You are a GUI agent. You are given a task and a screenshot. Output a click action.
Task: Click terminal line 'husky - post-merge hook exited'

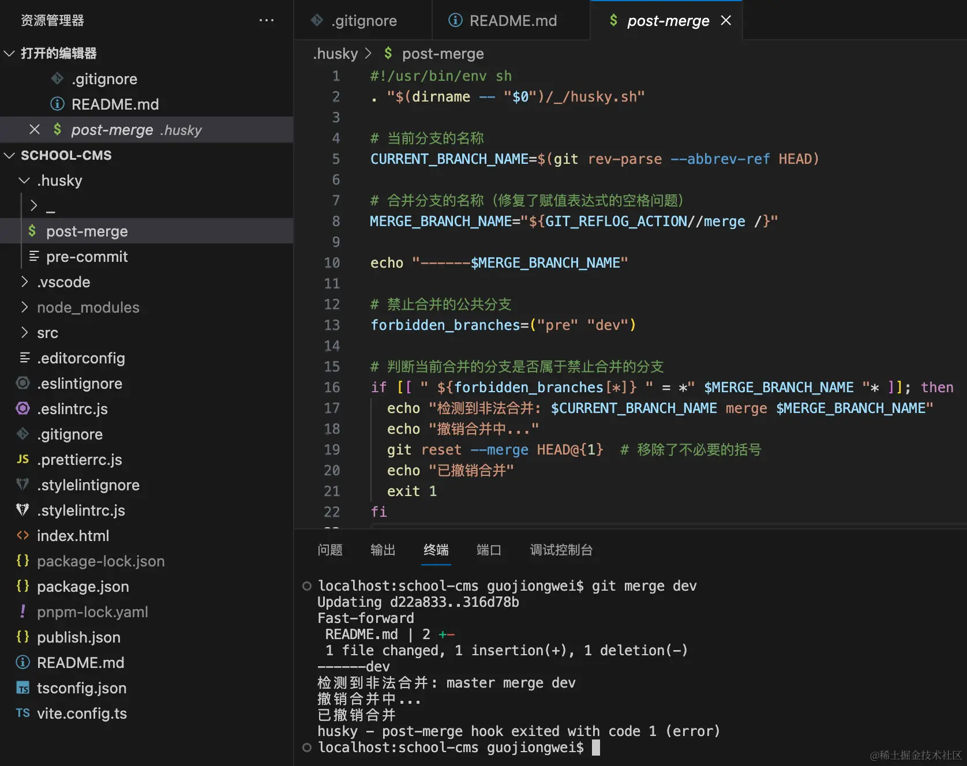point(519,731)
